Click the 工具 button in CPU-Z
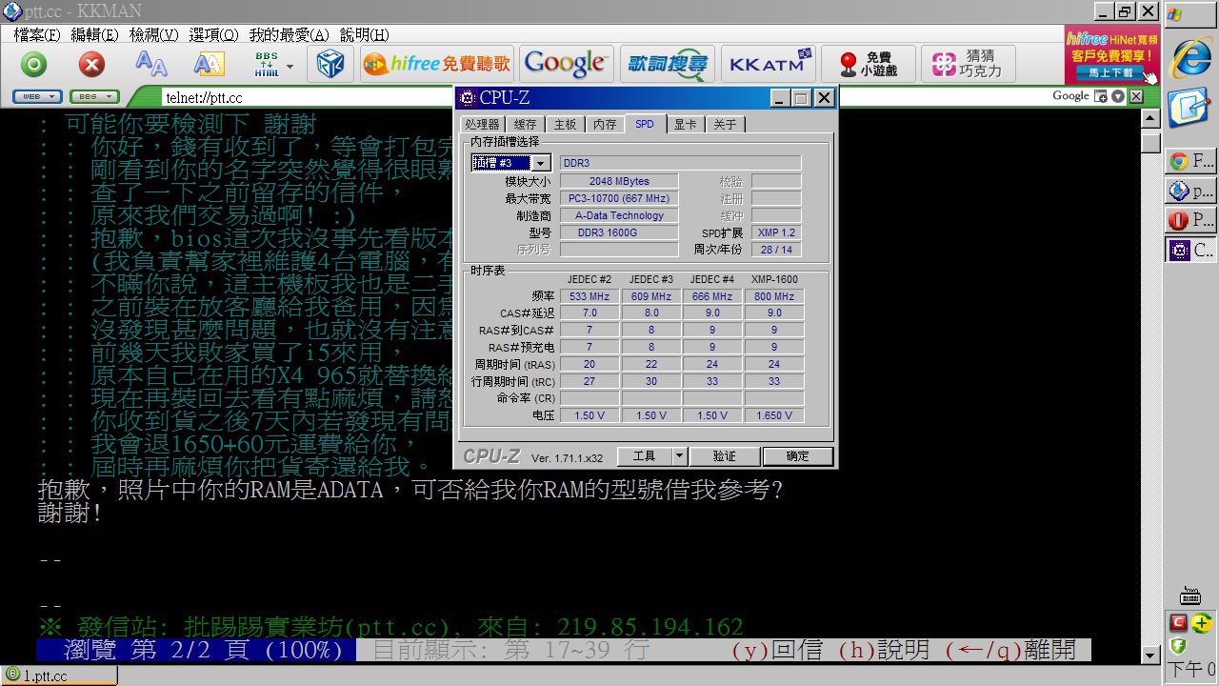The width and height of the screenshot is (1219, 686). coord(644,456)
